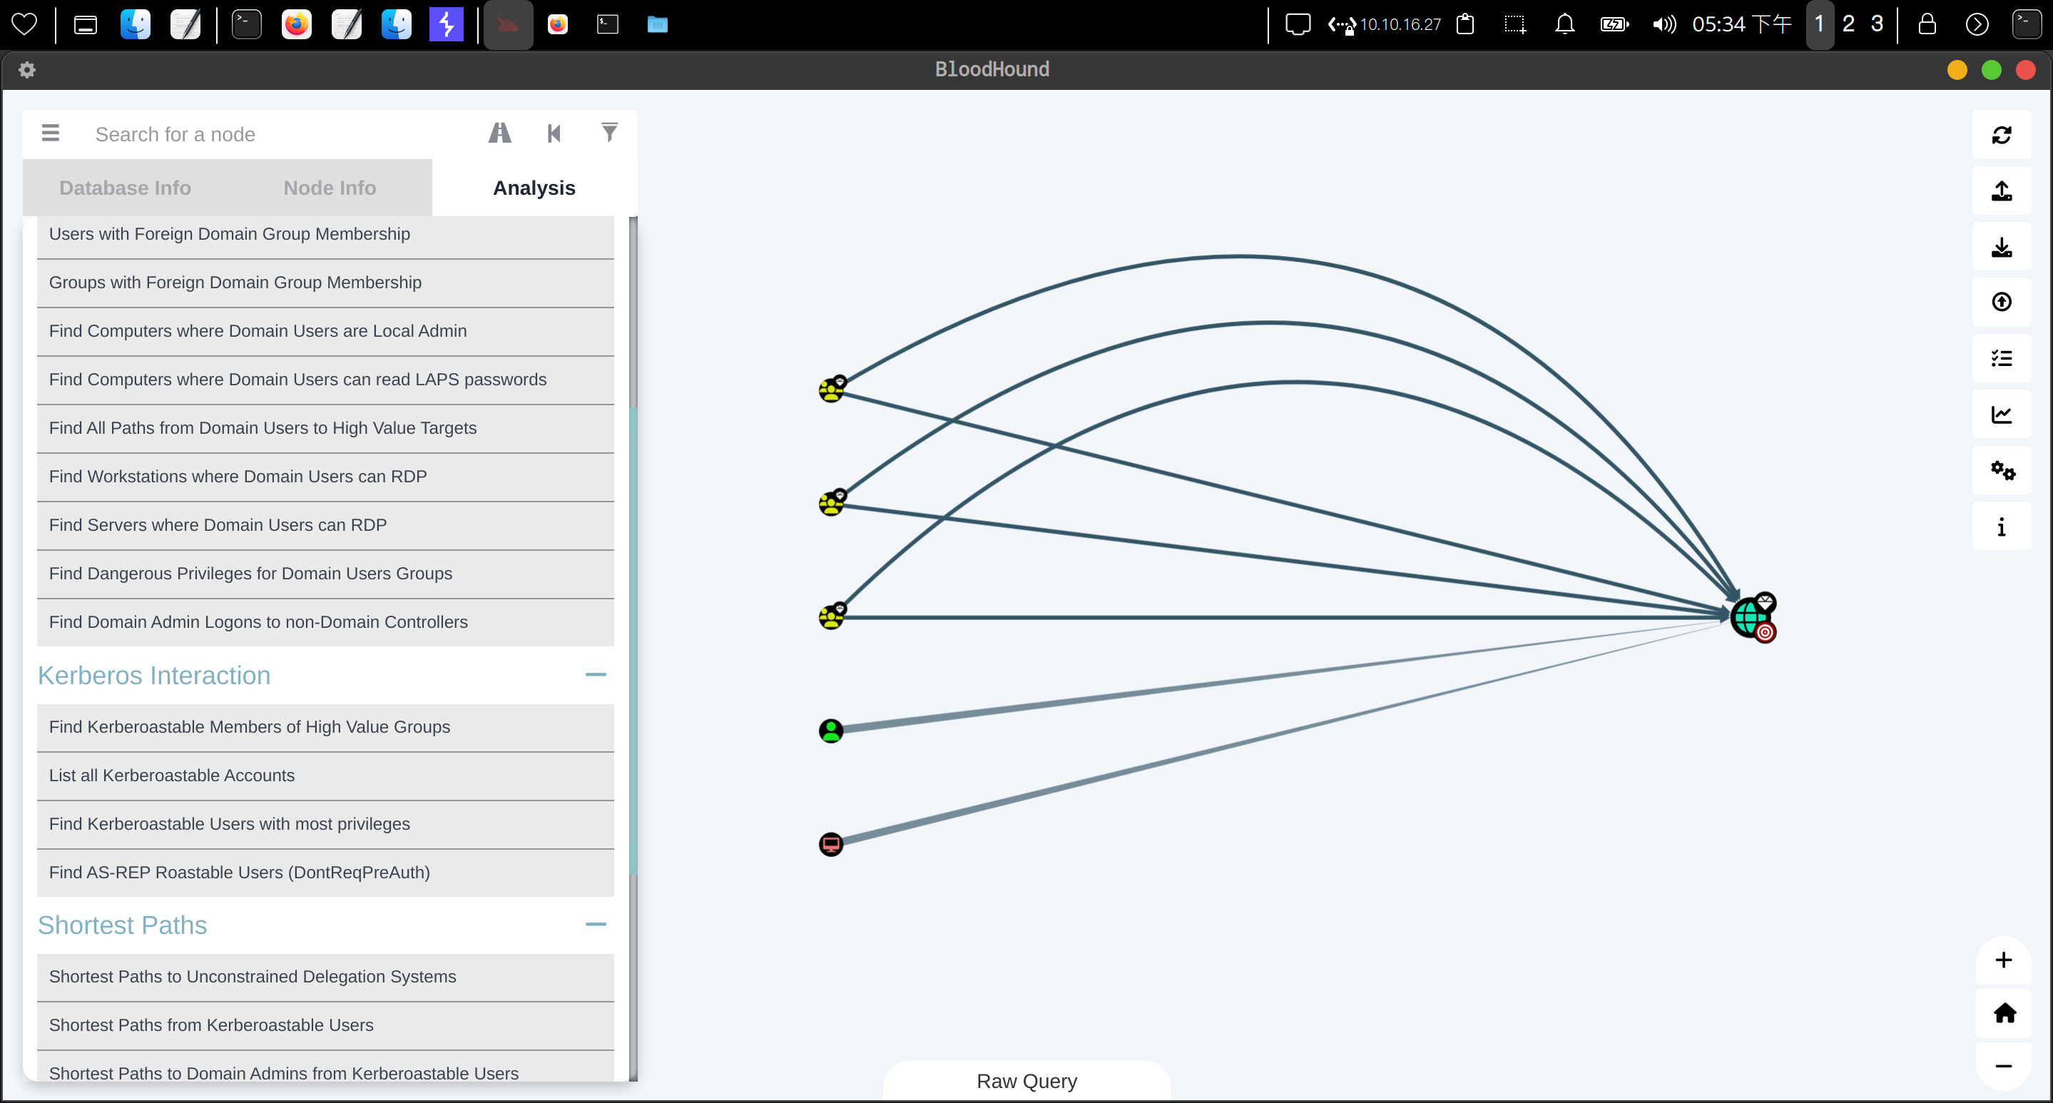Click the upload data icon
The image size is (2053, 1103).
(2001, 302)
